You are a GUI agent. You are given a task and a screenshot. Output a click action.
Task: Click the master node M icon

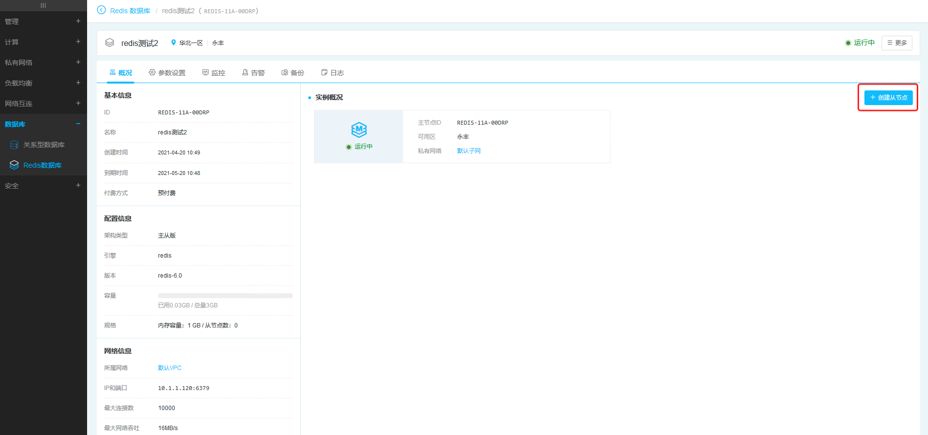(359, 130)
